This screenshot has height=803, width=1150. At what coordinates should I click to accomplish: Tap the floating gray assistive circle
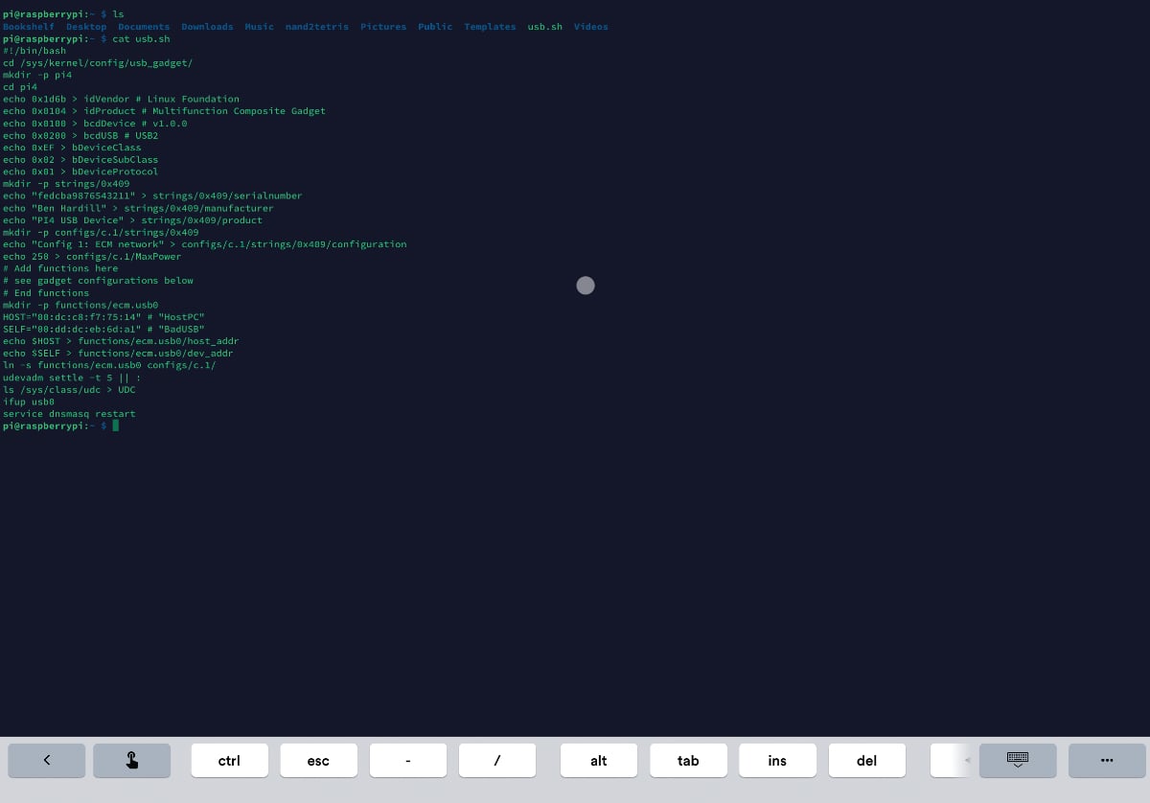coord(586,286)
